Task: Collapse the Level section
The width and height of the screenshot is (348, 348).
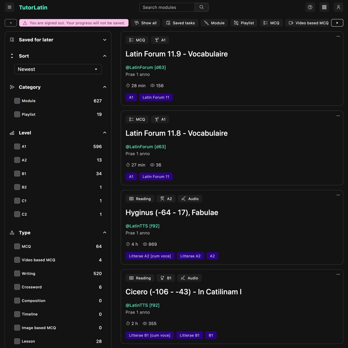Action: (x=105, y=133)
